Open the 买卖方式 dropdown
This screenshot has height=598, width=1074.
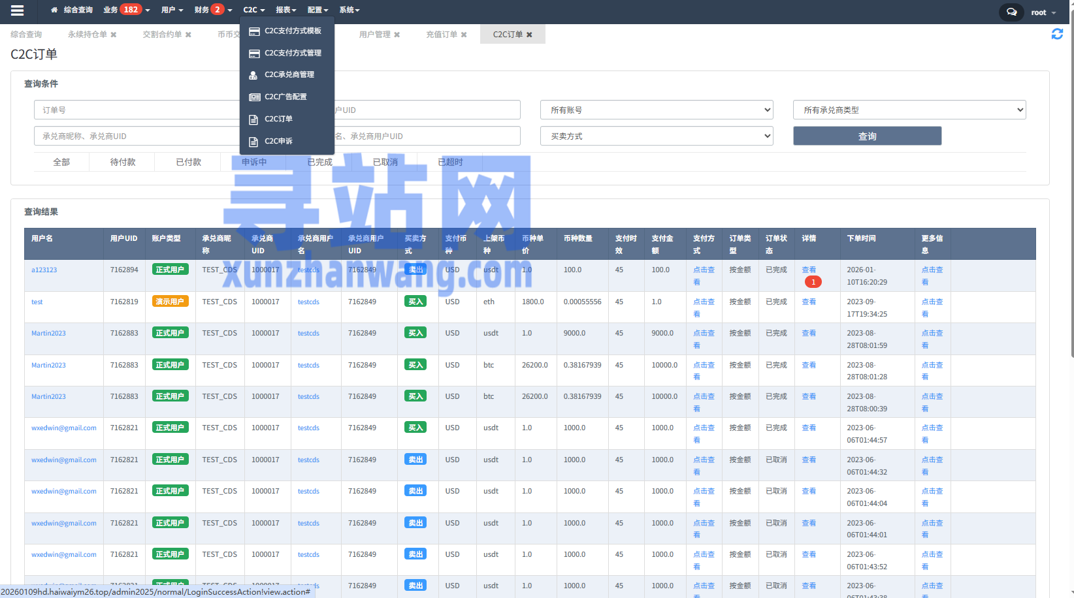pos(657,136)
